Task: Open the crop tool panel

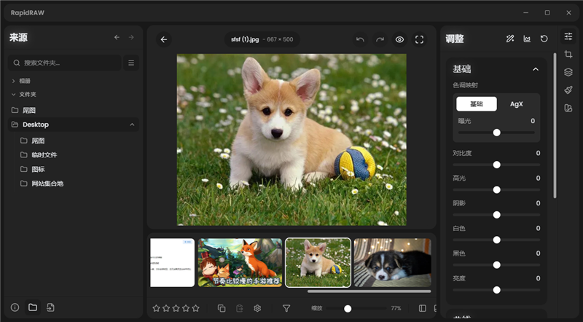Action: pyautogui.click(x=568, y=55)
